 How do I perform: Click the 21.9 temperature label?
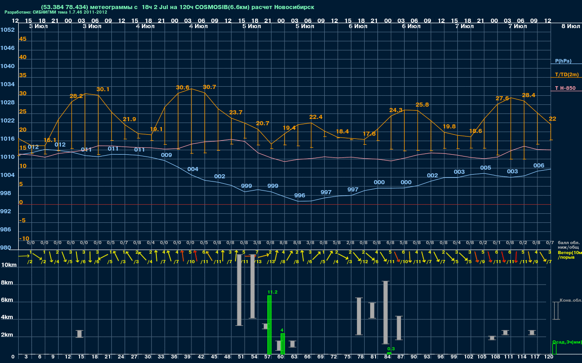[129, 119]
